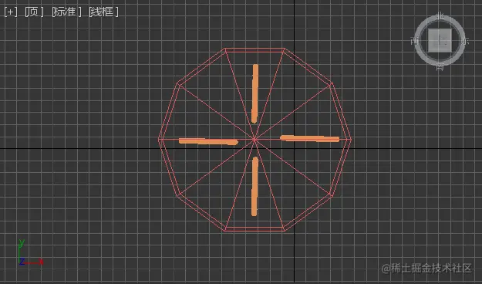Open the [标准] shading quality menu

pyautogui.click(x=66, y=12)
